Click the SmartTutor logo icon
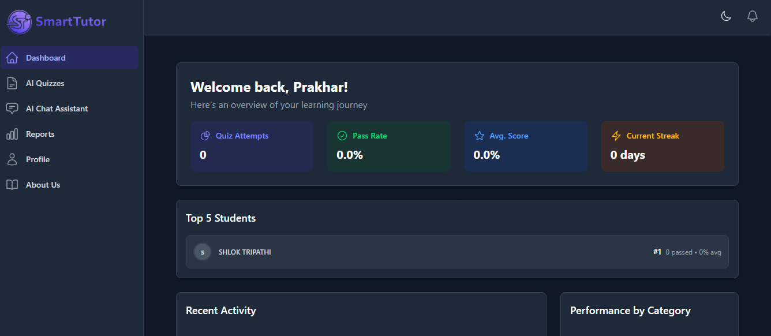This screenshot has width=771, height=336. (x=19, y=22)
